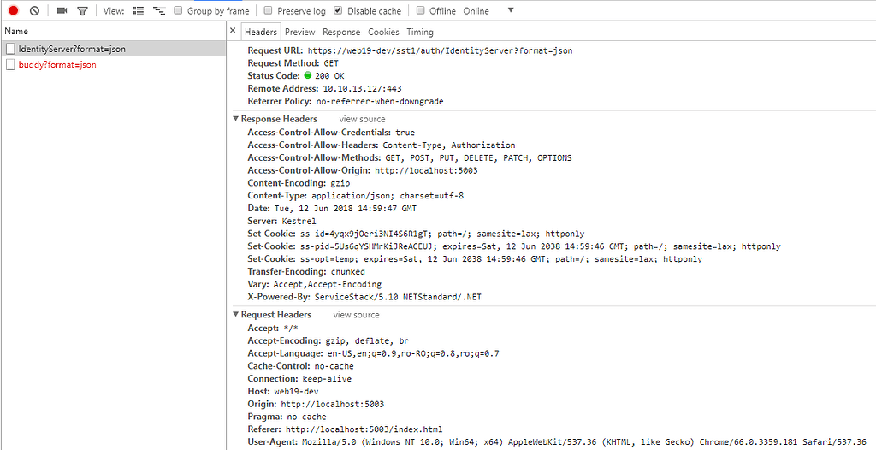This screenshot has height=450, width=876.
Task: Click view source for Response Headers
Action: 362,120
